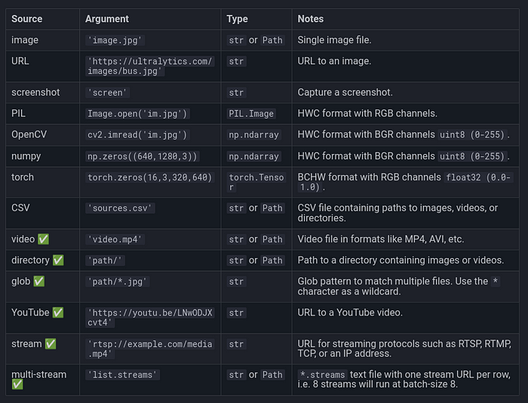Click the green checkmark beside stream
This screenshot has width=528, height=403.
point(51,344)
